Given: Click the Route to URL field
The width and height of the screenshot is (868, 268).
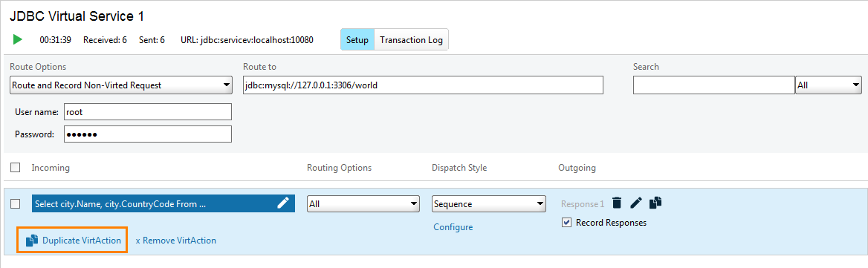Looking at the screenshot, I should [x=423, y=85].
